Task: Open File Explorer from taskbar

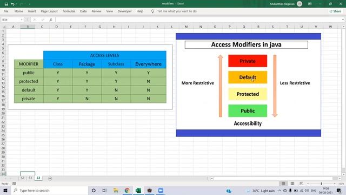Action: tap(116, 190)
